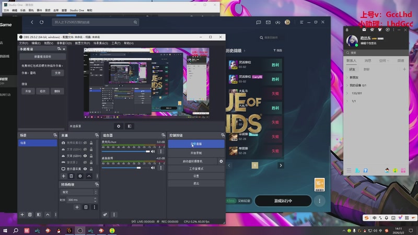Enable 工作室模式 studio mode button
The image size is (418, 235).
pyautogui.click(x=196, y=169)
